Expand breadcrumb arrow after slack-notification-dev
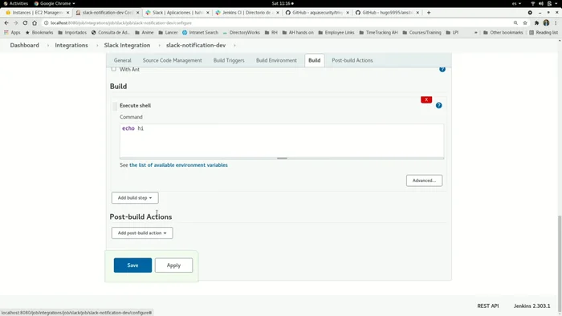The height and width of the screenshot is (316, 562). click(234, 46)
